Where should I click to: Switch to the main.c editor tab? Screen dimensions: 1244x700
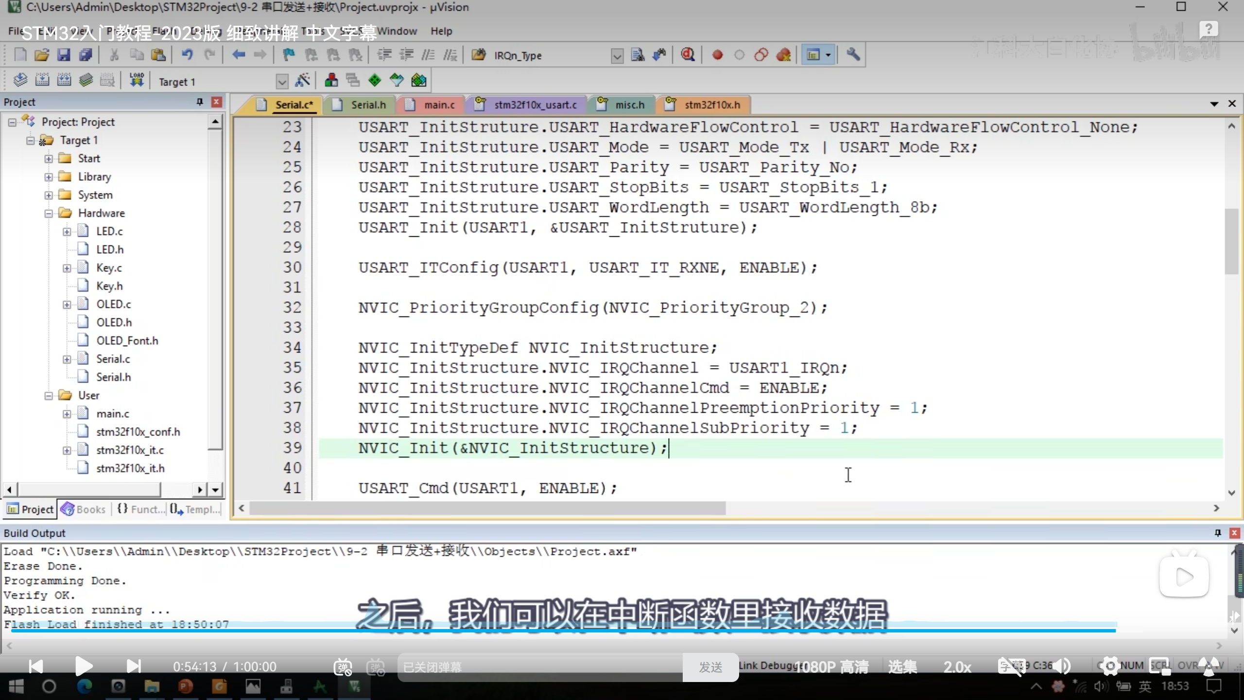point(438,105)
